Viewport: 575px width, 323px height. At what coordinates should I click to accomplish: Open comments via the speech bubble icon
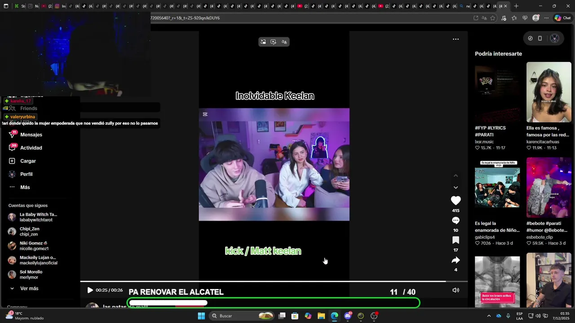click(x=456, y=221)
